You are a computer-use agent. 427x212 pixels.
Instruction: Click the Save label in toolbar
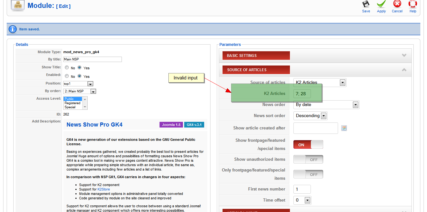click(x=366, y=11)
